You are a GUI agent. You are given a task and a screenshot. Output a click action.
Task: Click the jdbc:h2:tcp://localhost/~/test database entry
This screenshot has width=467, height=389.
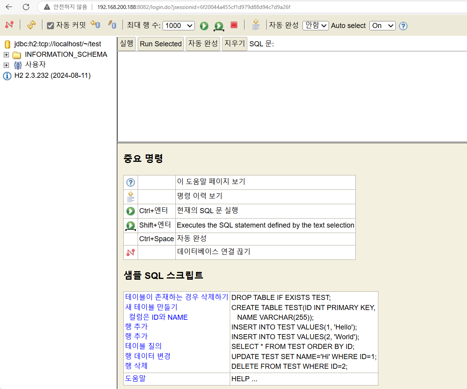pos(58,44)
